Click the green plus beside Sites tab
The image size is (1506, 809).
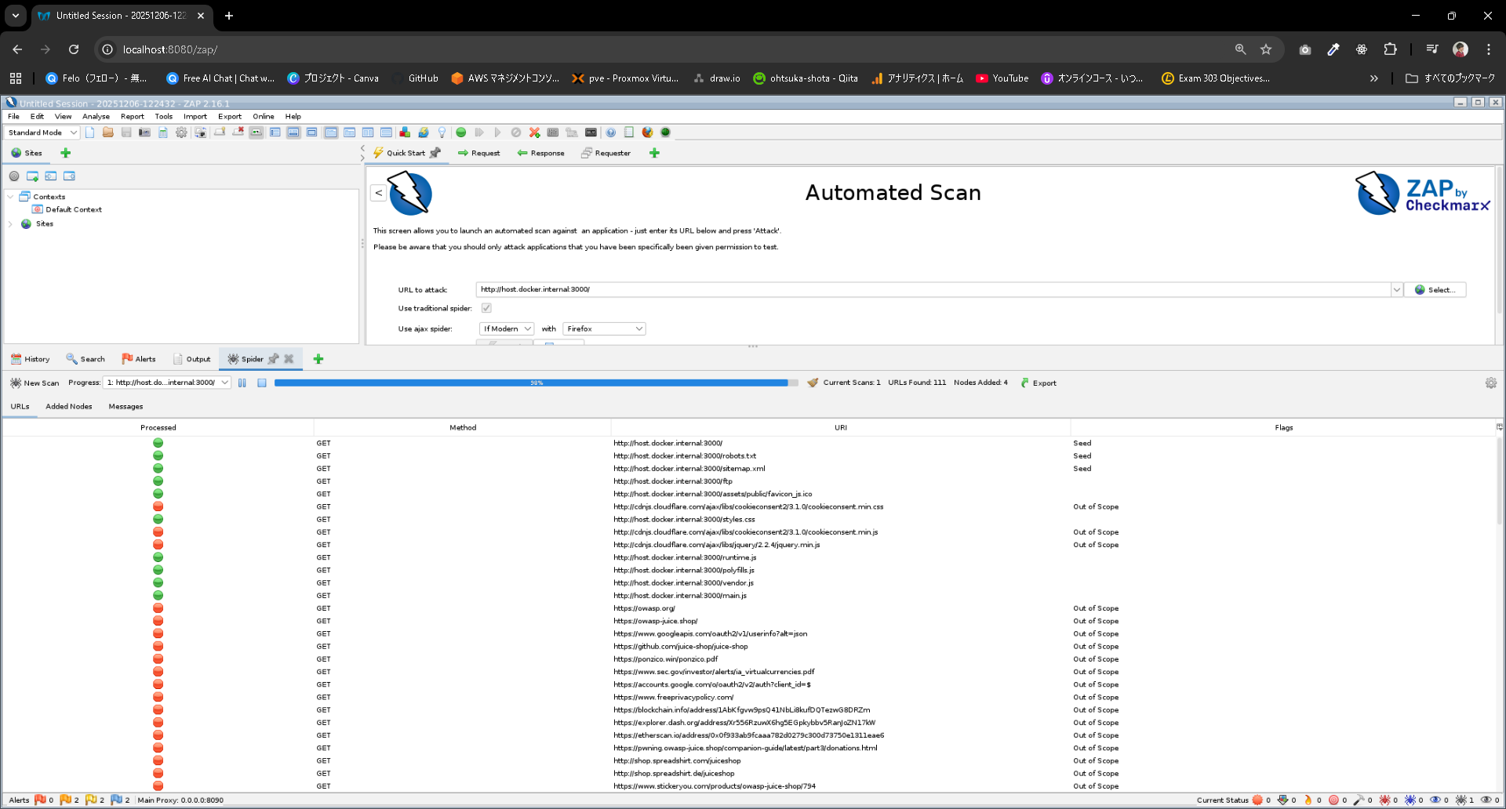(66, 153)
